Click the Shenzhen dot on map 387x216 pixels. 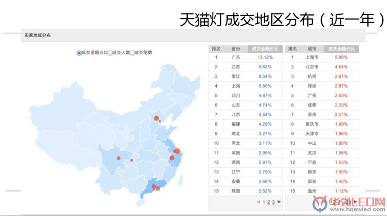coord(158,188)
